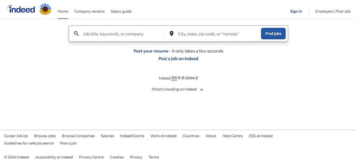Open Career Advice footer link

point(16,136)
